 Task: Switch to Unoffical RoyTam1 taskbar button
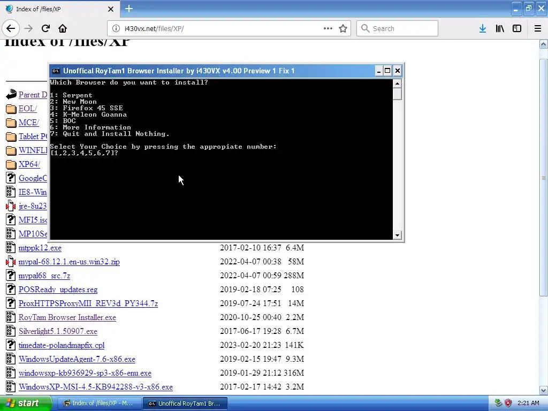coord(185,404)
